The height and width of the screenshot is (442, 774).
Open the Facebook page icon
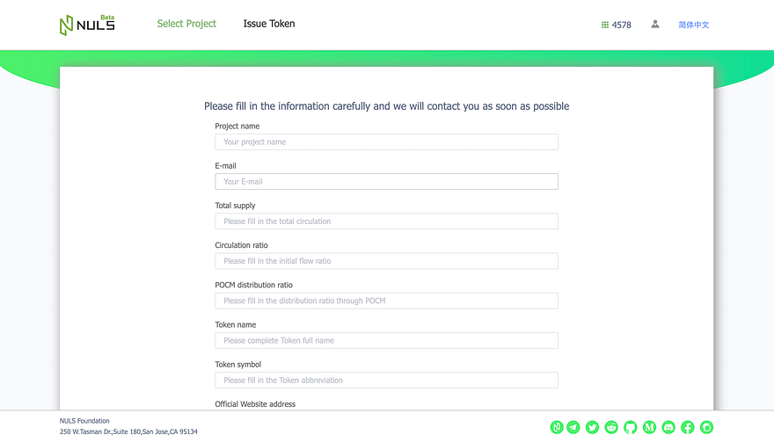click(x=688, y=427)
